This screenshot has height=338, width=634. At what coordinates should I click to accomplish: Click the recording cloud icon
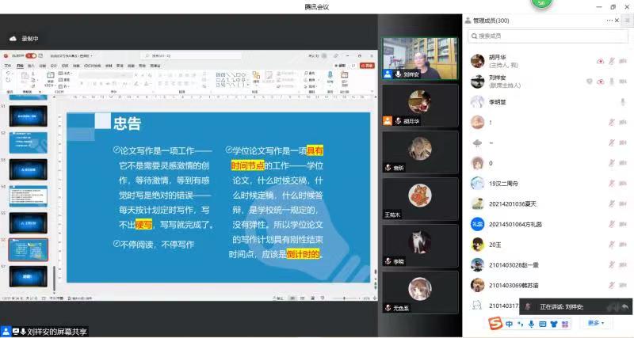pyautogui.click(x=13, y=38)
